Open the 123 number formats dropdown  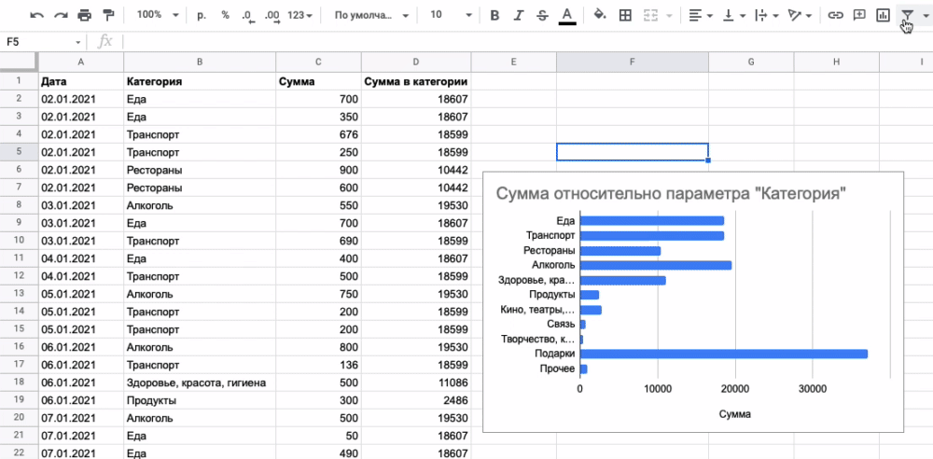[299, 16]
